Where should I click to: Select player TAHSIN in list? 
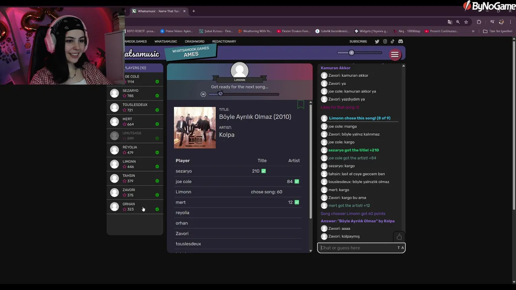[135, 178]
